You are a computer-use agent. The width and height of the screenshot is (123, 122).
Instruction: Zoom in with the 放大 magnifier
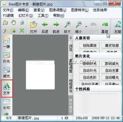[x=67, y=25]
